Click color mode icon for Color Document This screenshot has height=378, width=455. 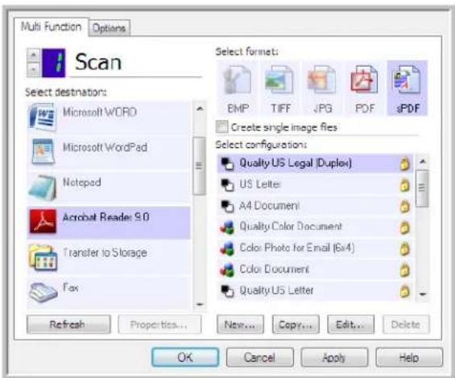pyautogui.click(x=227, y=269)
